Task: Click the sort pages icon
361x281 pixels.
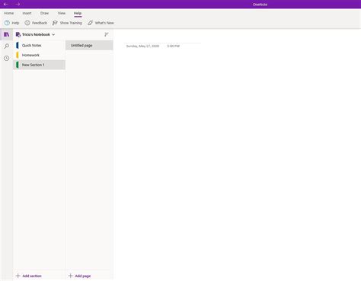Action: pyautogui.click(x=107, y=34)
